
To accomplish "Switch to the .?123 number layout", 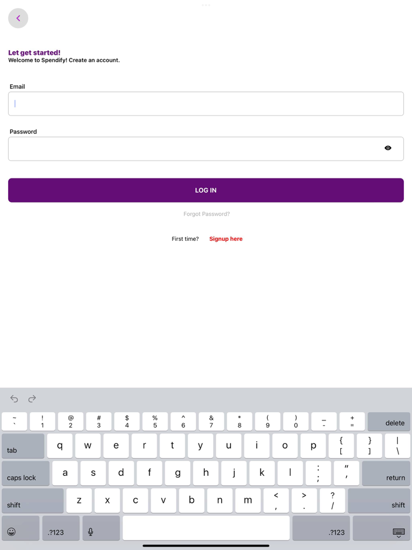I will tap(60, 531).
